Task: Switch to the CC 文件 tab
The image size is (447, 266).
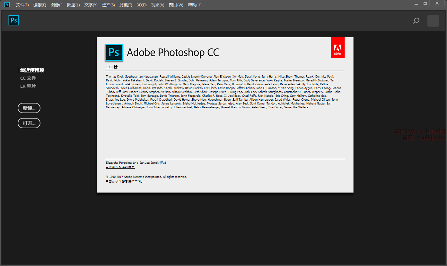Action: pyautogui.click(x=28, y=78)
